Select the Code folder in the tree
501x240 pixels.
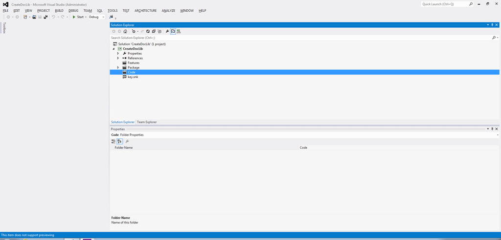click(304, 72)
